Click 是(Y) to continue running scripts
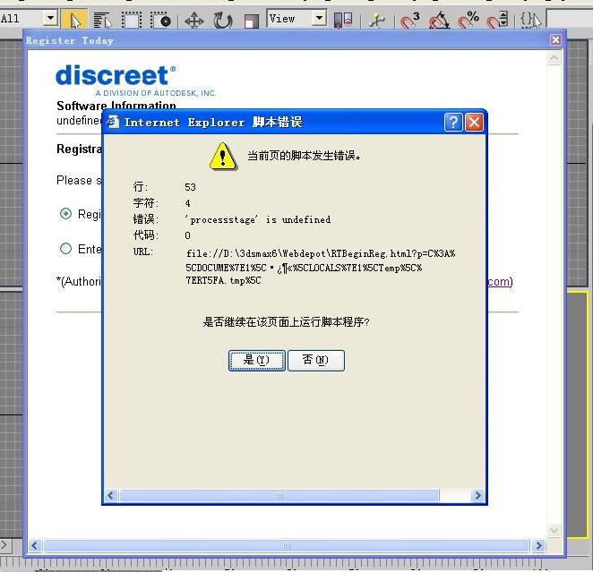 click(x=257, y=361)
